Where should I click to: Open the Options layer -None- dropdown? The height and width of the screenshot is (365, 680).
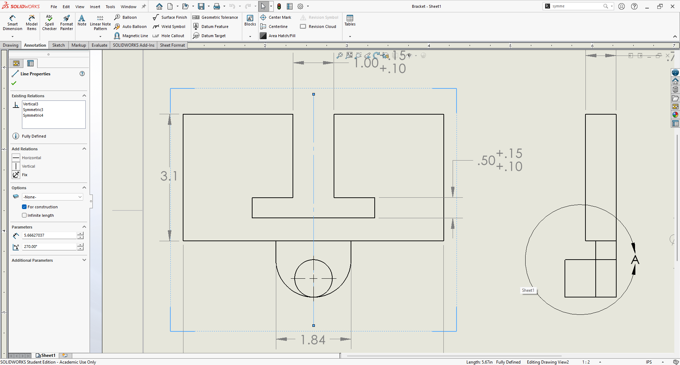52,197
